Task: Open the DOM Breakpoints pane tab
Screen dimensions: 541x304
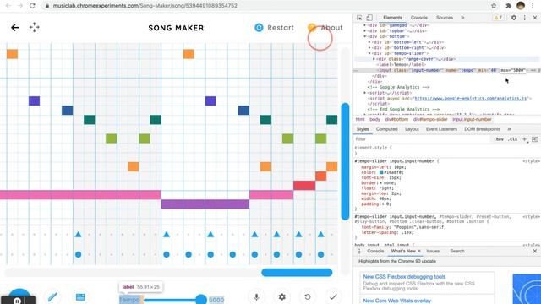Action: 482,129
